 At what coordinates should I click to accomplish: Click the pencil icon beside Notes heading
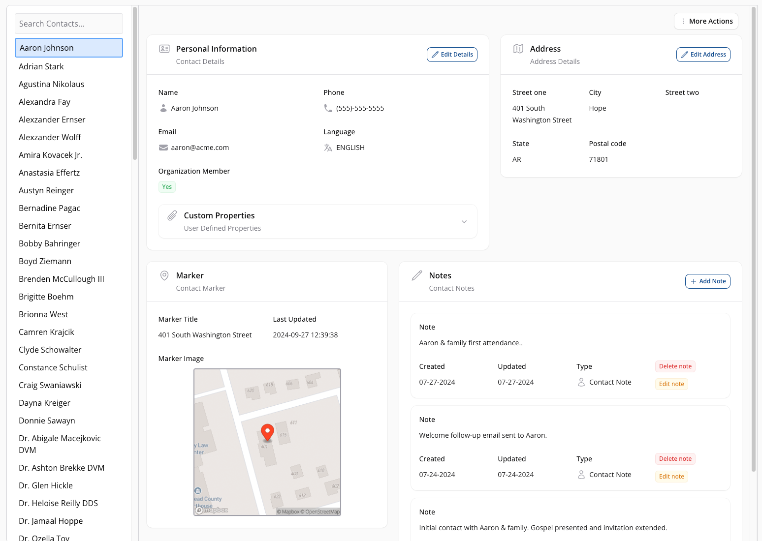(x=417, y=275)
